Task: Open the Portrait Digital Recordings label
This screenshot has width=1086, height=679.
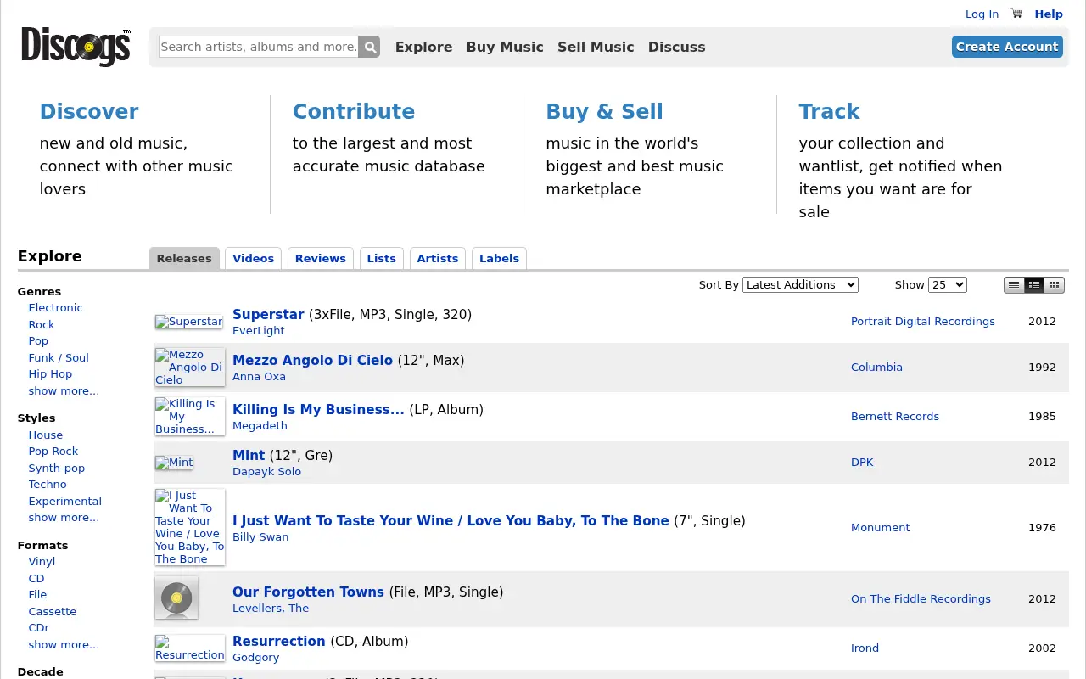Action: [x=923, y=322]
